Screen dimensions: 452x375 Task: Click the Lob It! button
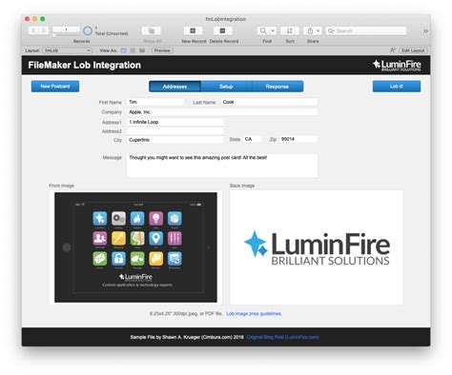[397, 87]
